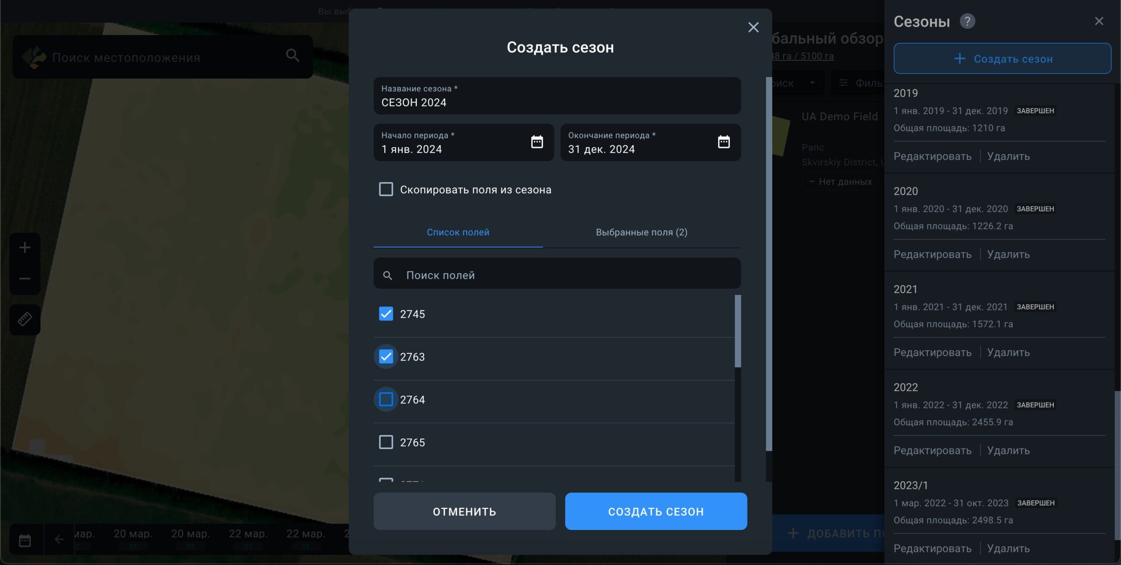Select the ruler measurement tool
1121x565 pixels.
(25, 319)
